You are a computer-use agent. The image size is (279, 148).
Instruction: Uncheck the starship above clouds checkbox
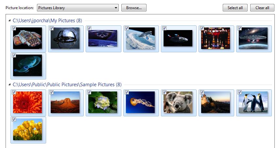(127, 28)
